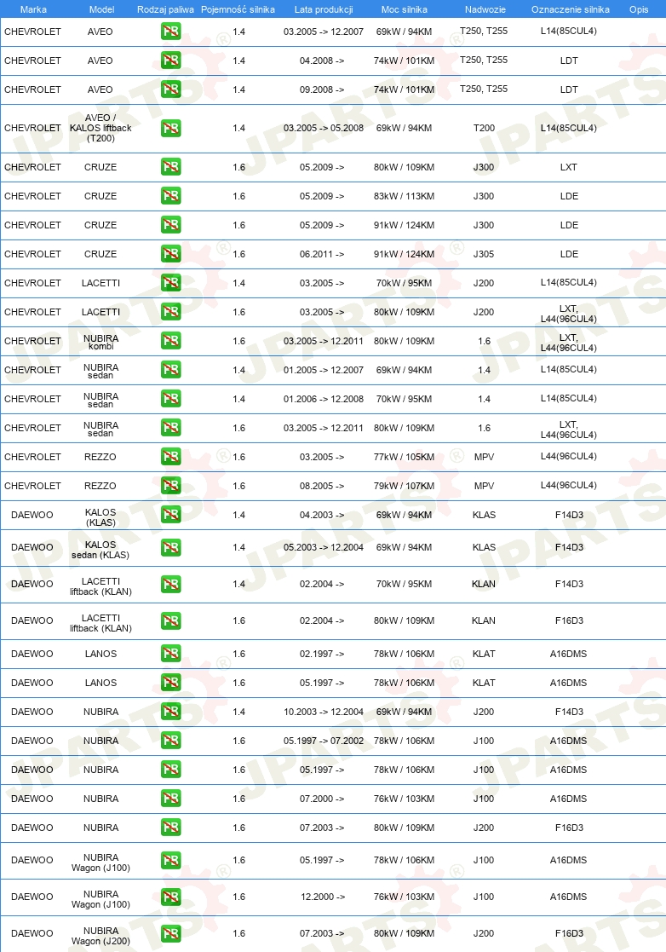This screenshot has width=666, height=952.
Task: Select the 02.1997 -> production date cell
Action: (321, 654)
